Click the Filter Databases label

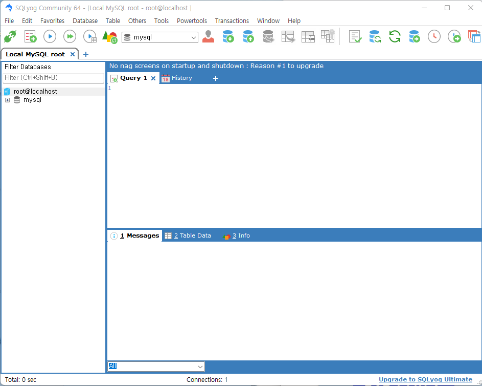[28, 67]
